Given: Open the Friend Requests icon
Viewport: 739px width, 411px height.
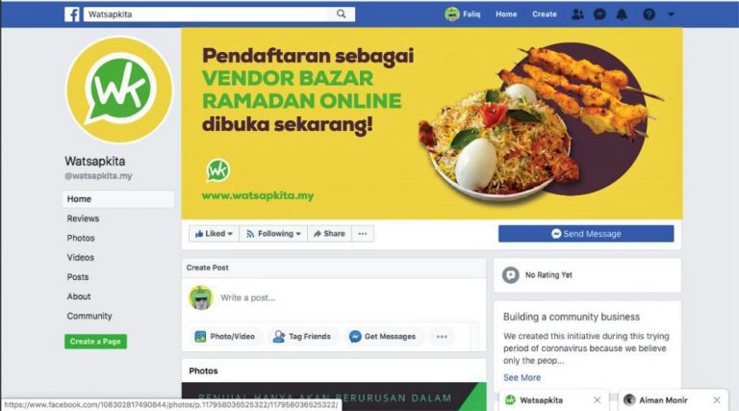Looking at the screenshot, I should click(577, 14).
